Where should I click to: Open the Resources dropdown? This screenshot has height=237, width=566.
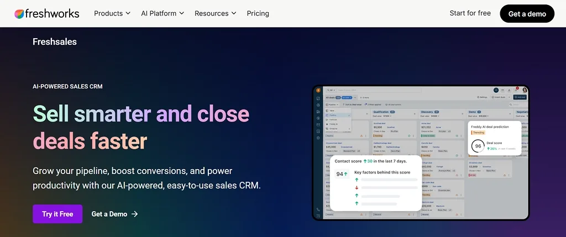215,13
